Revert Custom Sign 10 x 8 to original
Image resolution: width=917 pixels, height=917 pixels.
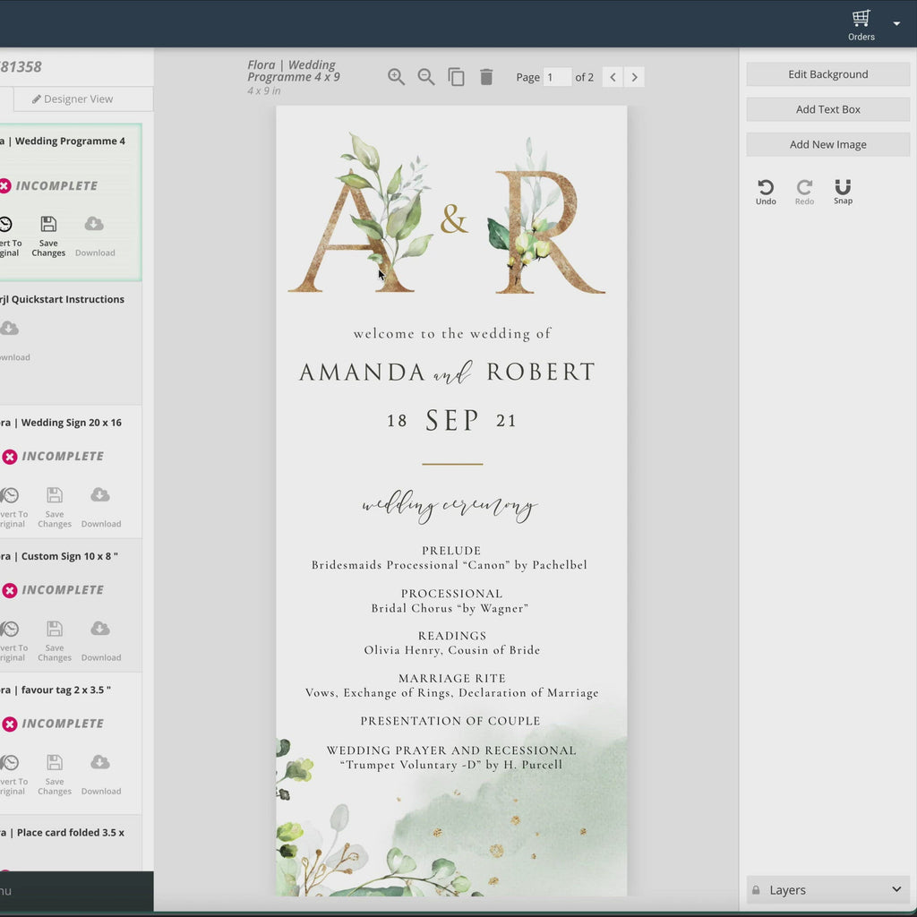13,641
